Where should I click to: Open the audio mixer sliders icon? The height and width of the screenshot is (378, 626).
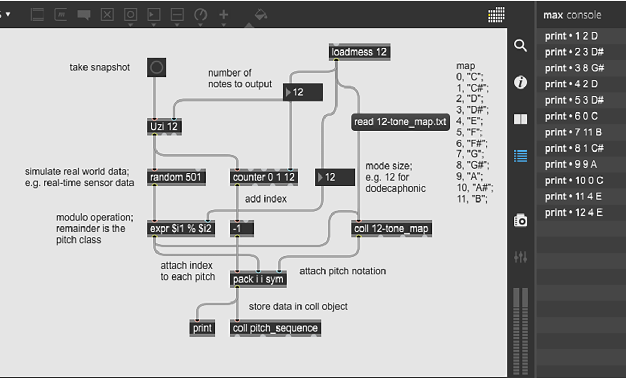point(520,257)
